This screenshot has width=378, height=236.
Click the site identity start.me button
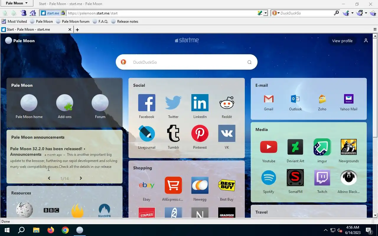click(53, 13)
